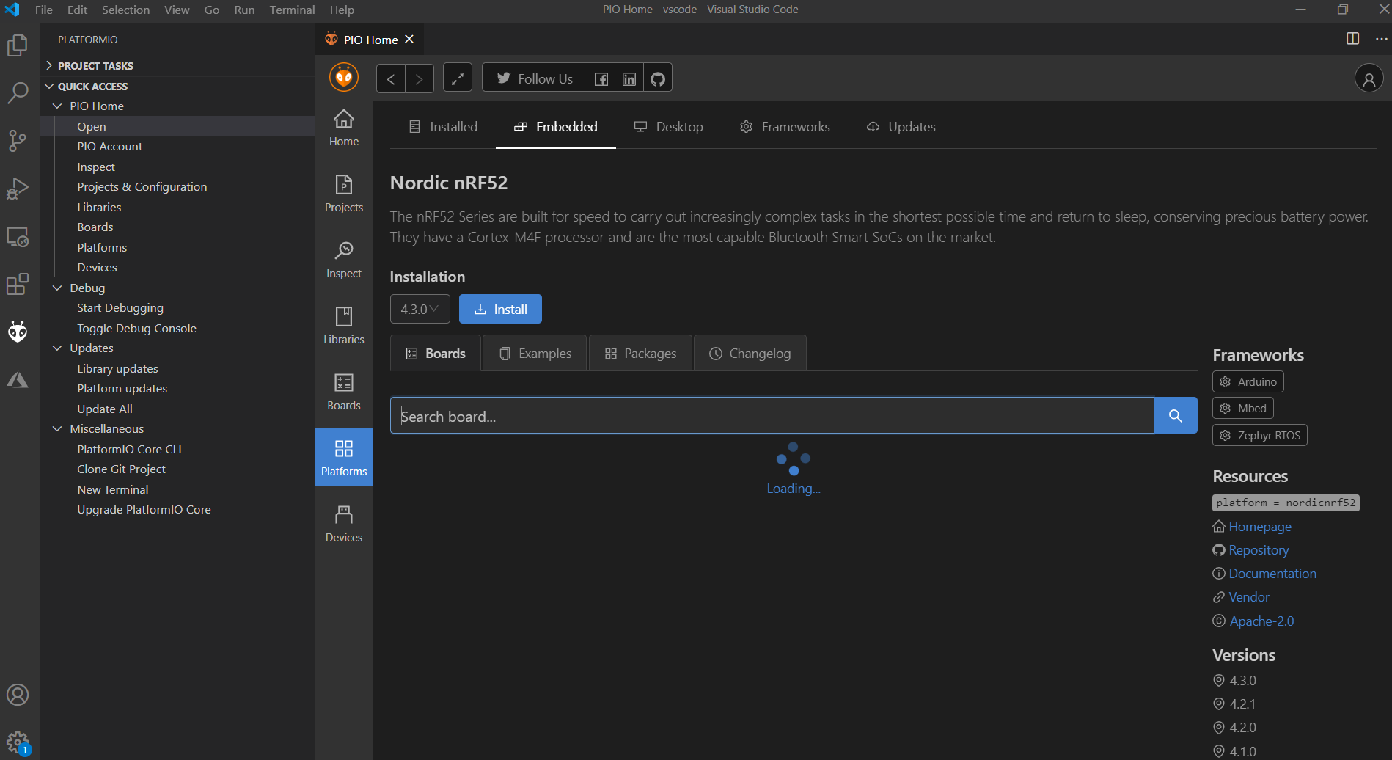Viewport: 1392px width, 760px height.
Task: Split the editor to the right
Action: pos(1352,39)
